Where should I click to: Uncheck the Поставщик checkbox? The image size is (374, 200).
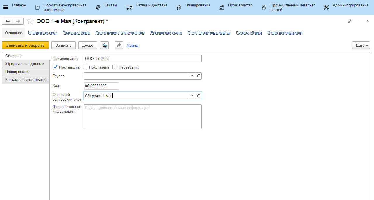[x=55, y=67]
